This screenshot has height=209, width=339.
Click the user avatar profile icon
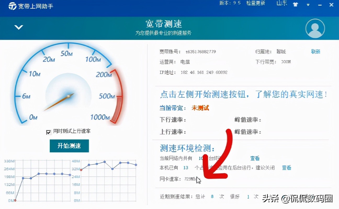pos(315,28)
